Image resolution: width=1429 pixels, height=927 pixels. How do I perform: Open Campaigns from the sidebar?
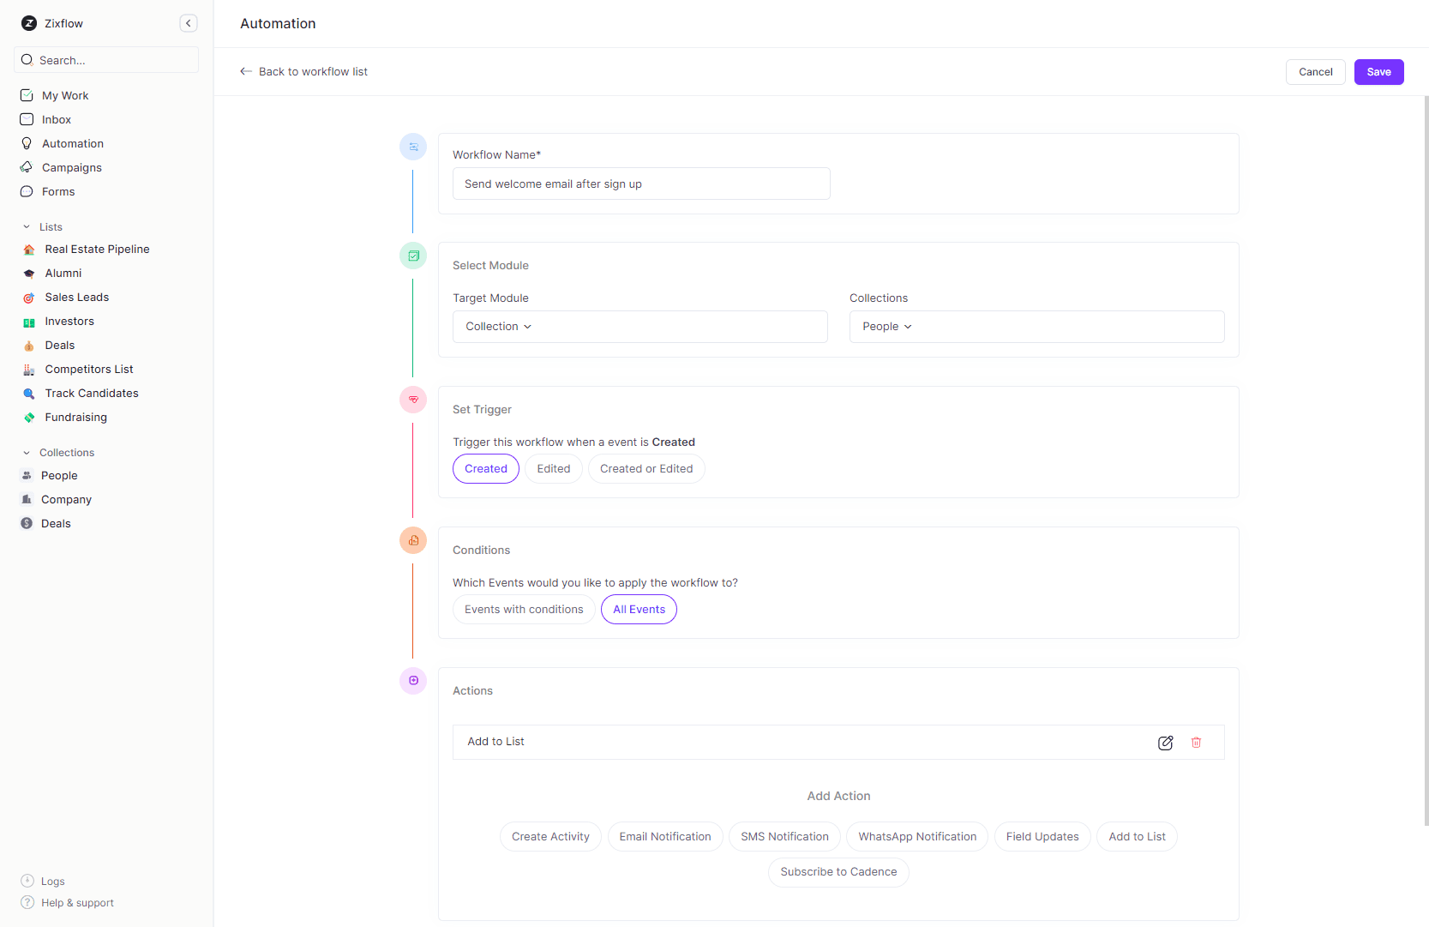pyautogui.click(x=70, y=167)
